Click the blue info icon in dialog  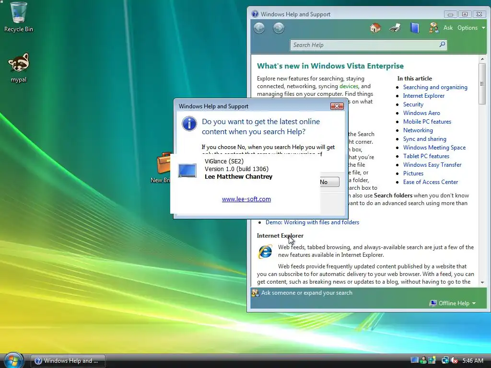[189, 124]
